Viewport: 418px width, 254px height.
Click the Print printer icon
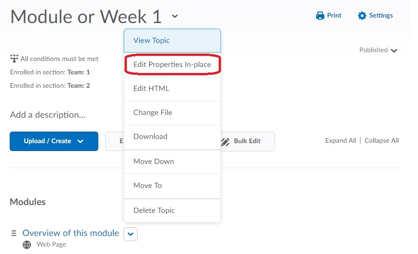point(320,16)
